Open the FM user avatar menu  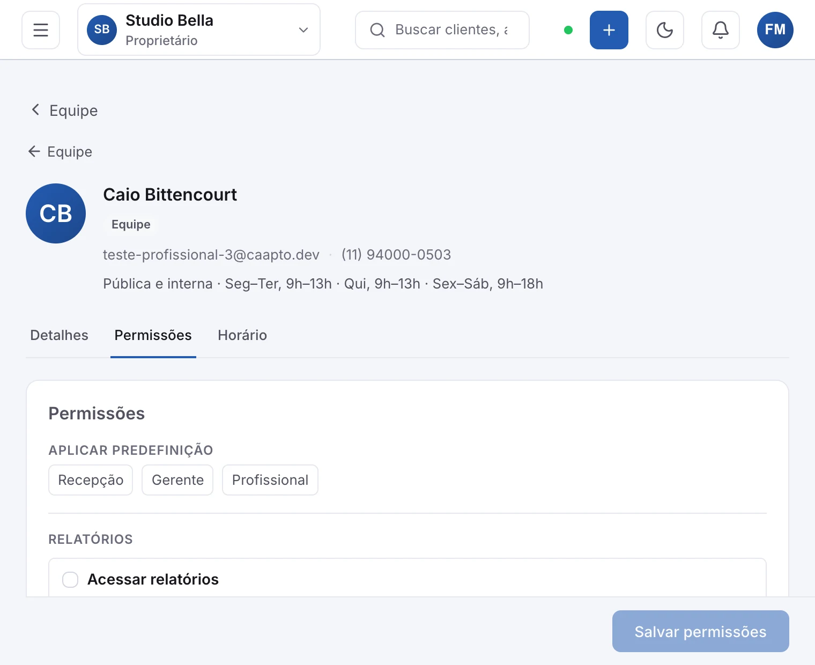tap(775, 30)
